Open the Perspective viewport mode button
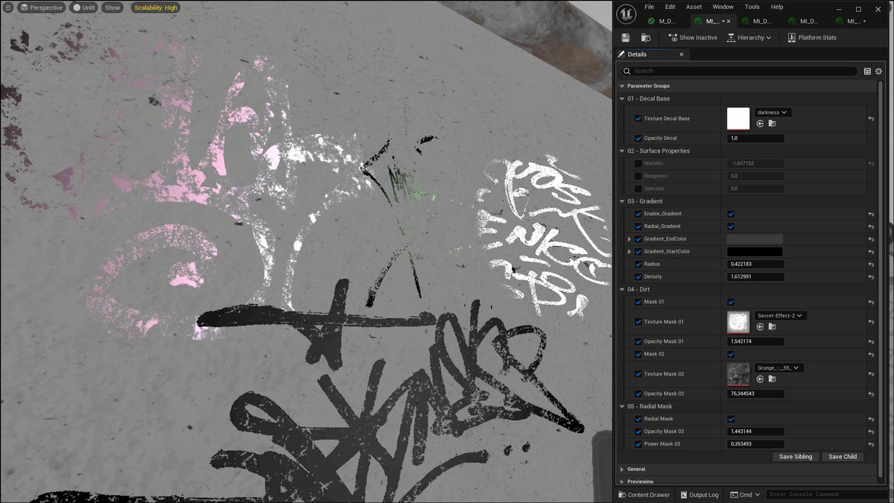894x503 pixels. click(x=41, y=7)
